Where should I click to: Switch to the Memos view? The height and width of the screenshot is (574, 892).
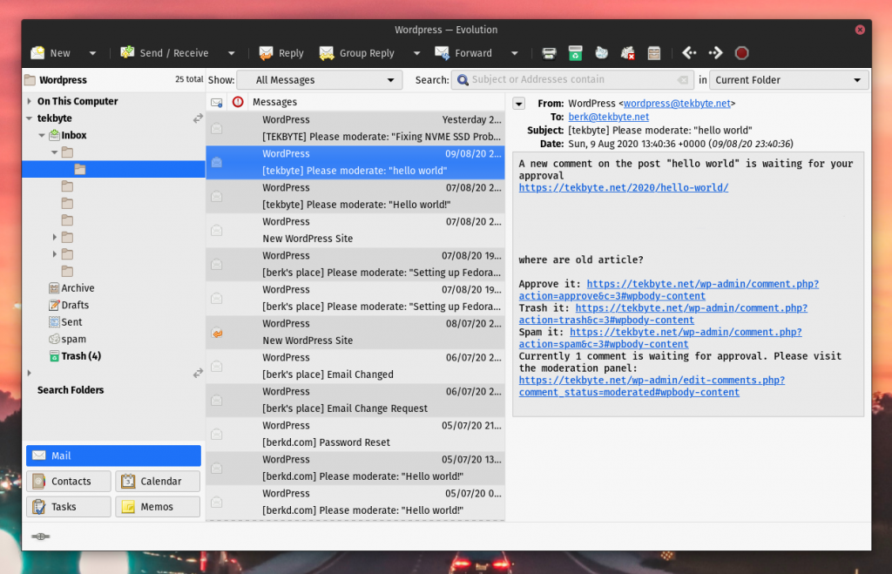point(158,506)
